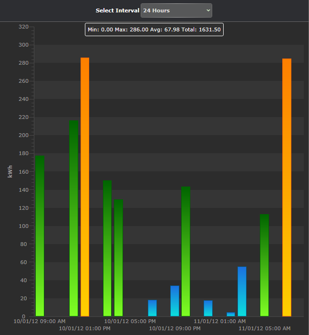Open the Select Interval dropdown

click(176, 10)
